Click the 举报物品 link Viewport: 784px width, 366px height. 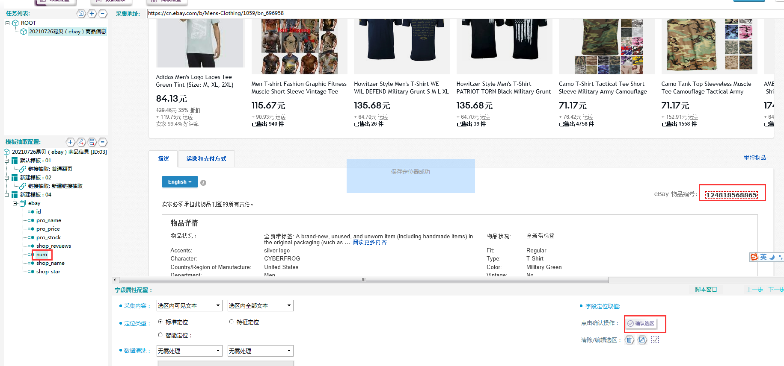pos(754,158)
